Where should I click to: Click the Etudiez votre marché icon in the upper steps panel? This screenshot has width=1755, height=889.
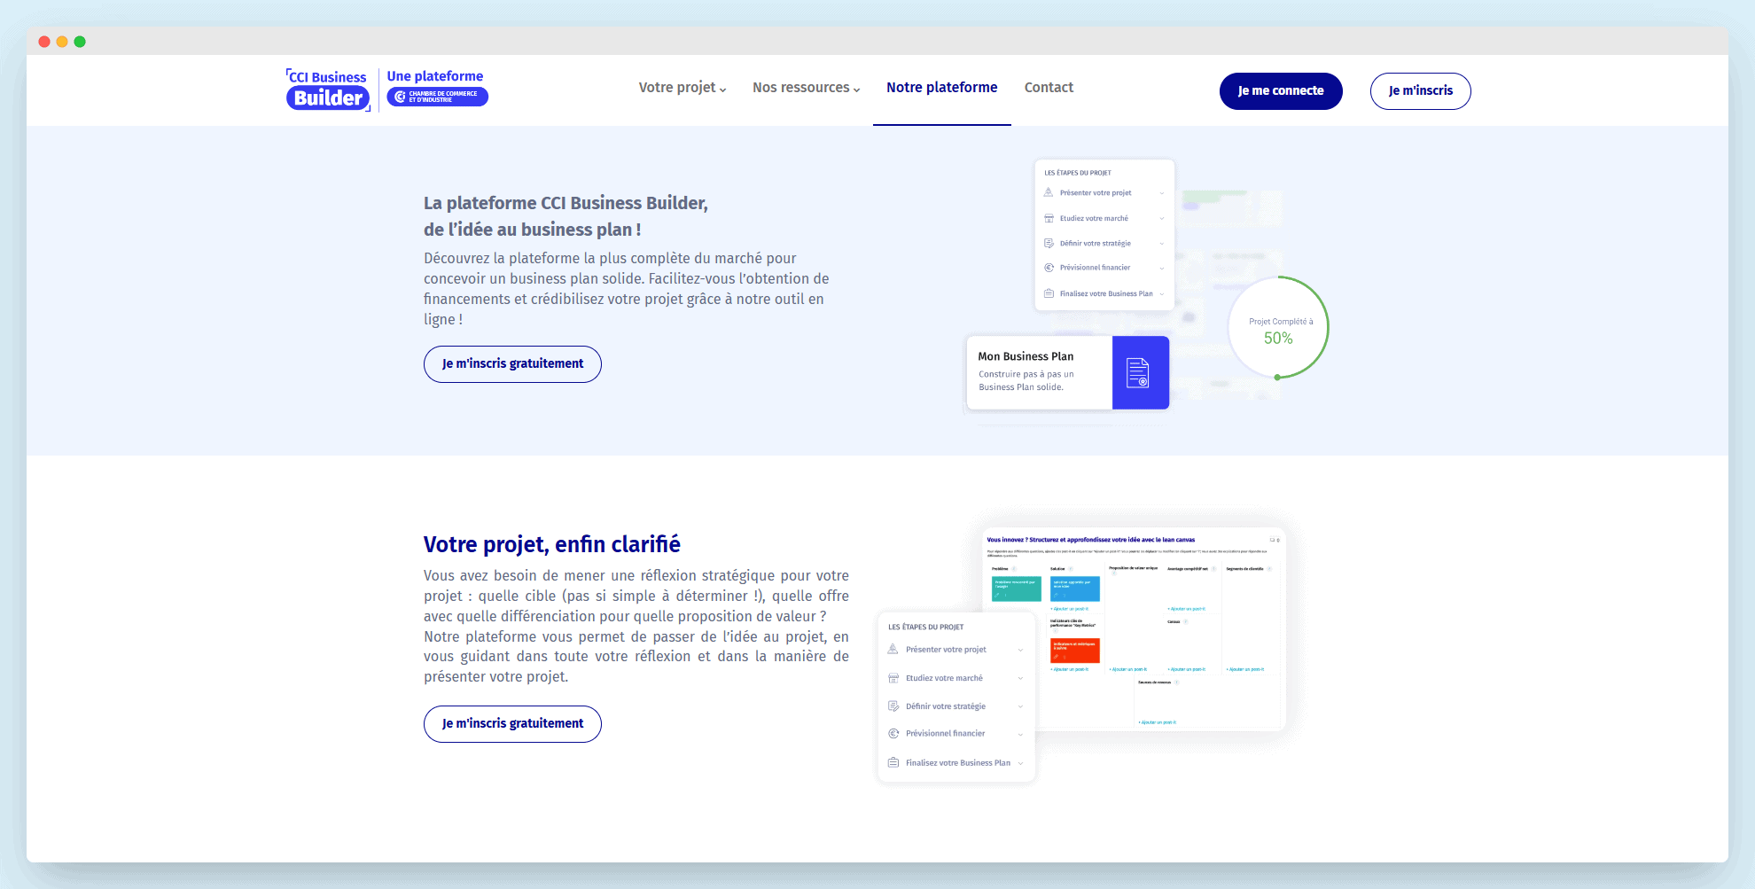[x=1049, y=218]
